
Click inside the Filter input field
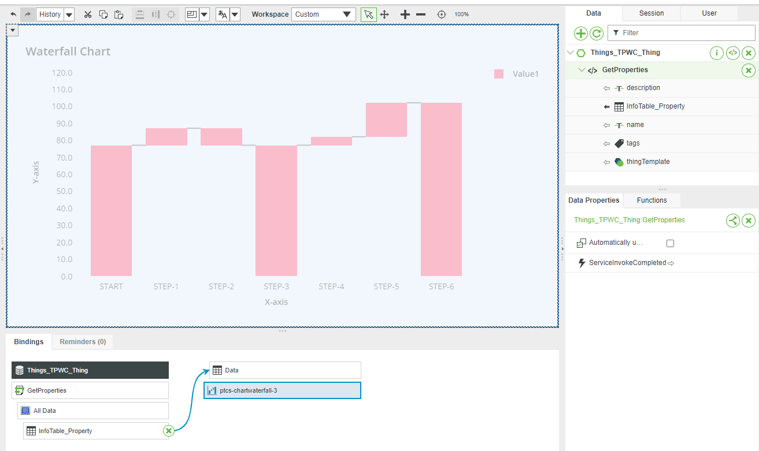pyautogui.click(x=682, y=33)
